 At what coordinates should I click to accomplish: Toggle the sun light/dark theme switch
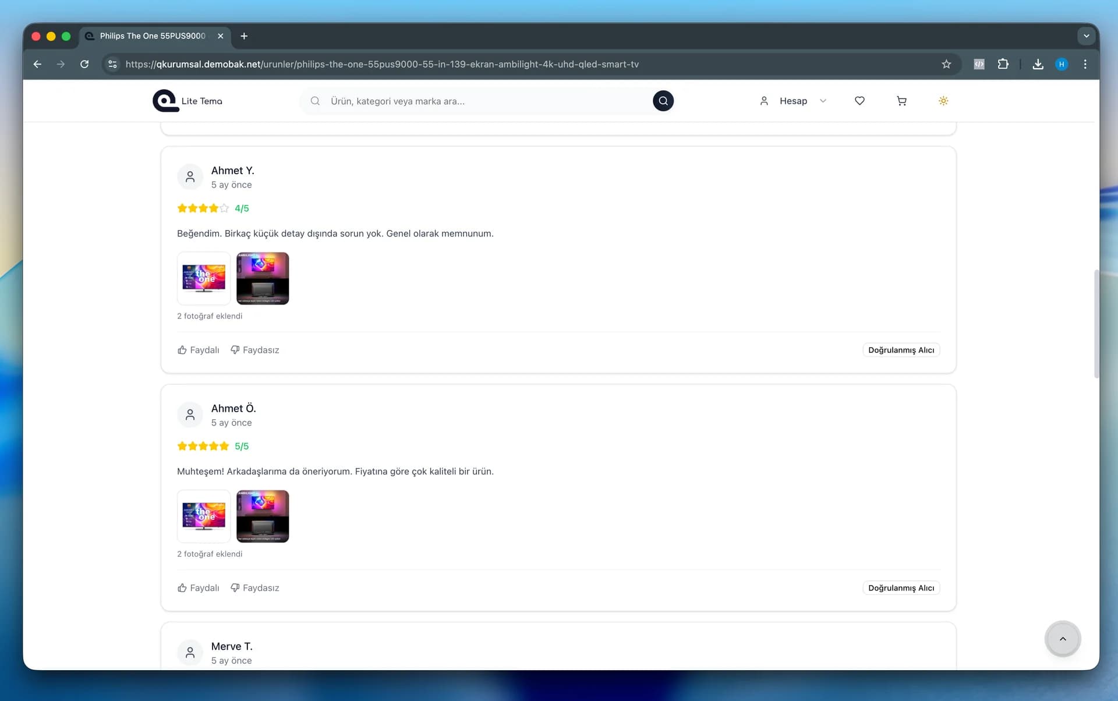point(943,101)
